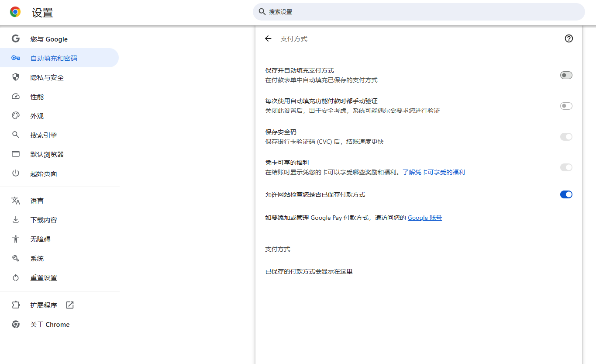Screen dimensions: 596x364
Task: Go to 性能 settings
Action: tap(59, 97)
